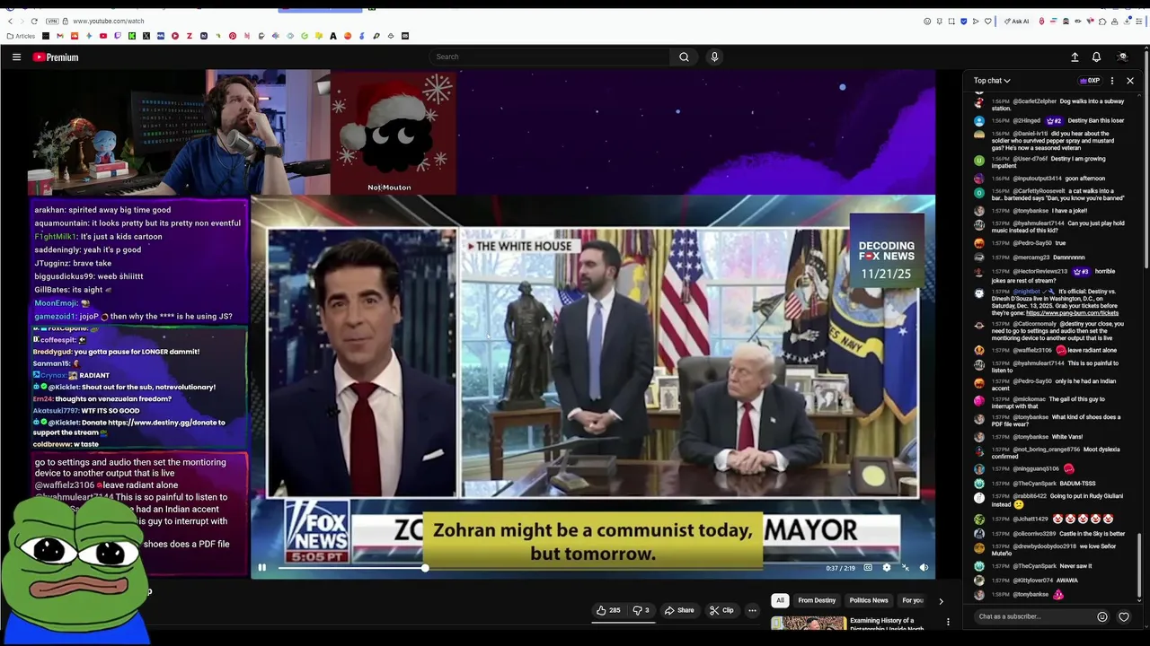1150x646 pixels.
Task: Show more chips with right arrow
Action: click(x=941, y=600)
